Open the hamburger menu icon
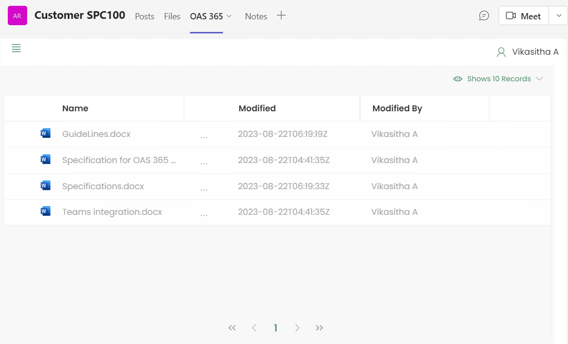This screenshot has width=568, height=344. [16, 48]
